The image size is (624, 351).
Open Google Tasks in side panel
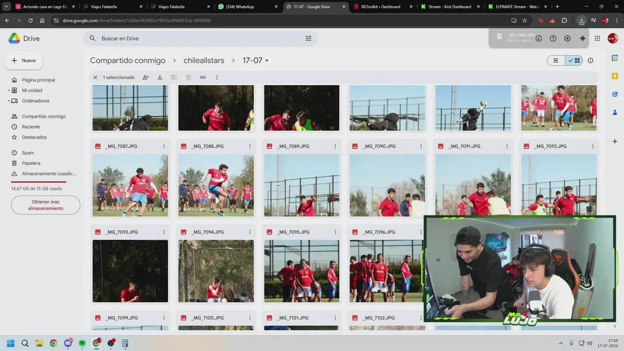615,94
